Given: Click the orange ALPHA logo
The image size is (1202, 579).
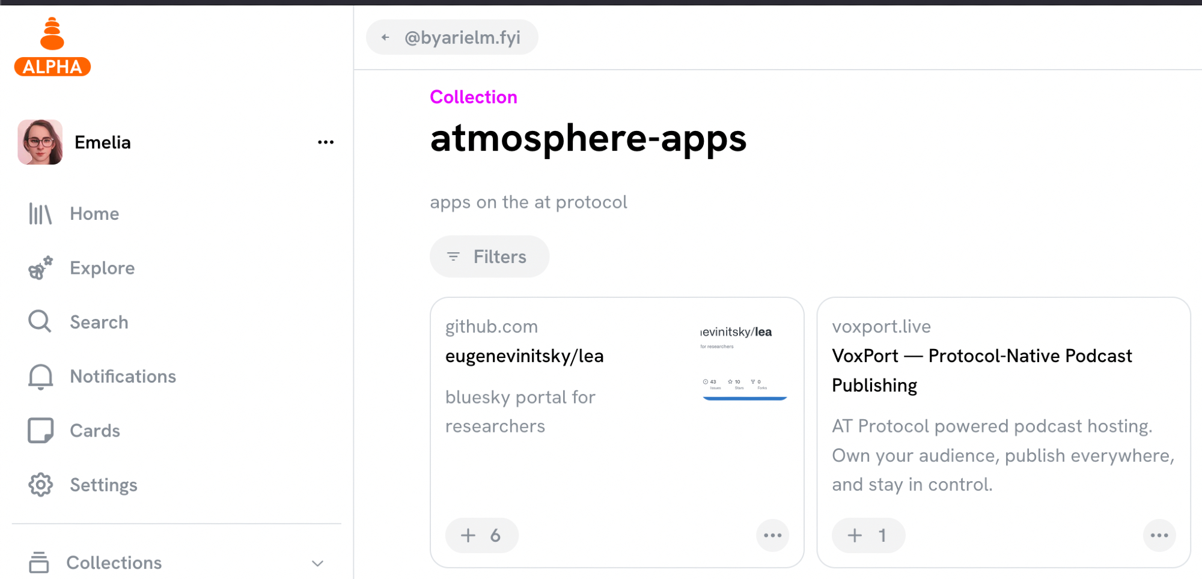Looking at the screenshot, I should click(52, 47).
